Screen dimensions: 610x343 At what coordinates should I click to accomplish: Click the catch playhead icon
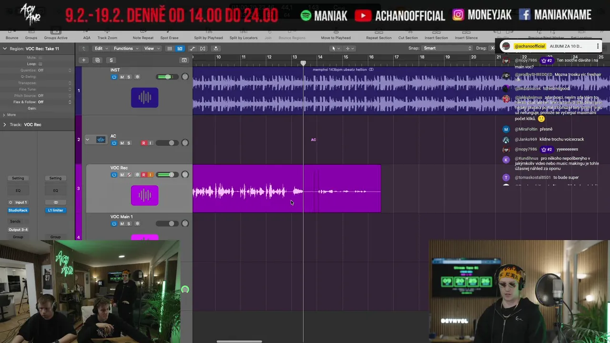coord(215,48)
